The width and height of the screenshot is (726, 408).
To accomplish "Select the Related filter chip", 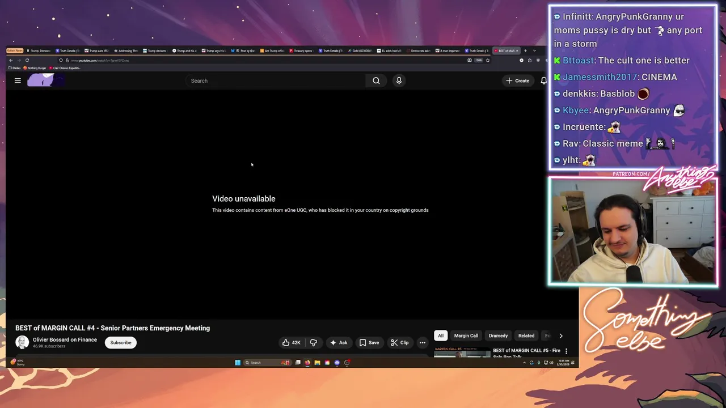I will pyautogui.click(x=526, y=335).
